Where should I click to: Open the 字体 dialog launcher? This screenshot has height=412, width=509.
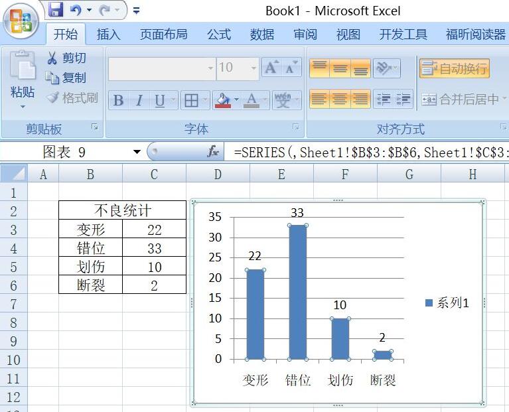point(296,127)
